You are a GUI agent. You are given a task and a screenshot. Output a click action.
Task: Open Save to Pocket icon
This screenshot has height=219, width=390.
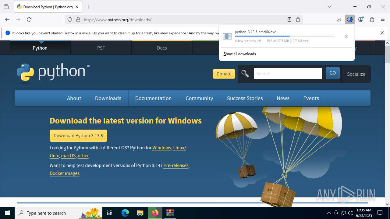[x=339, y=19]
